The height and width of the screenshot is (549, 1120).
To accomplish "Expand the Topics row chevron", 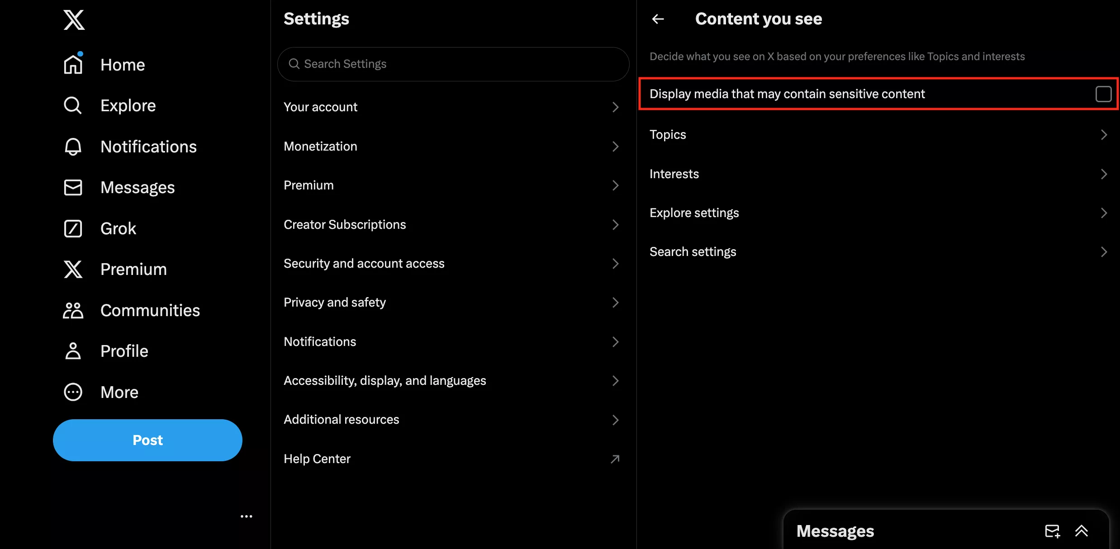I will coord(1103,135).
